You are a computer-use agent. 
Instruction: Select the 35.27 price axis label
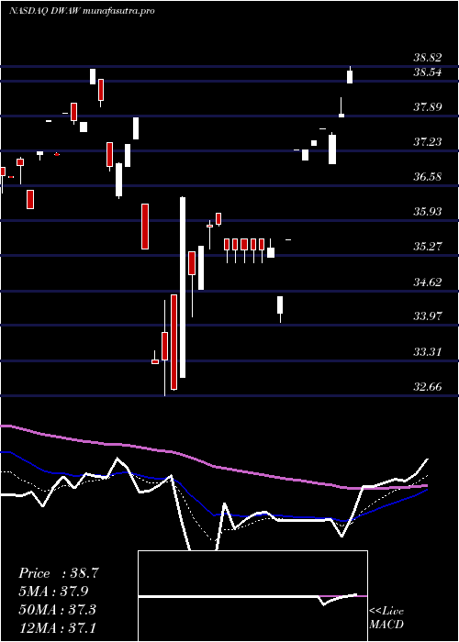427,247
